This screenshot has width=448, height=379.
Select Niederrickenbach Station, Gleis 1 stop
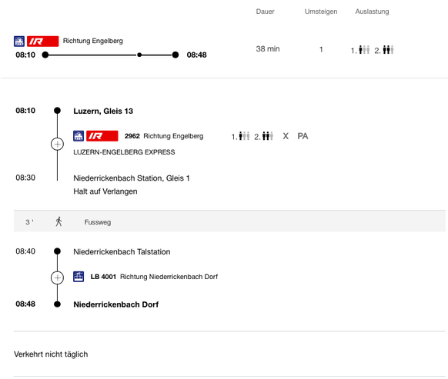(132, 178)
